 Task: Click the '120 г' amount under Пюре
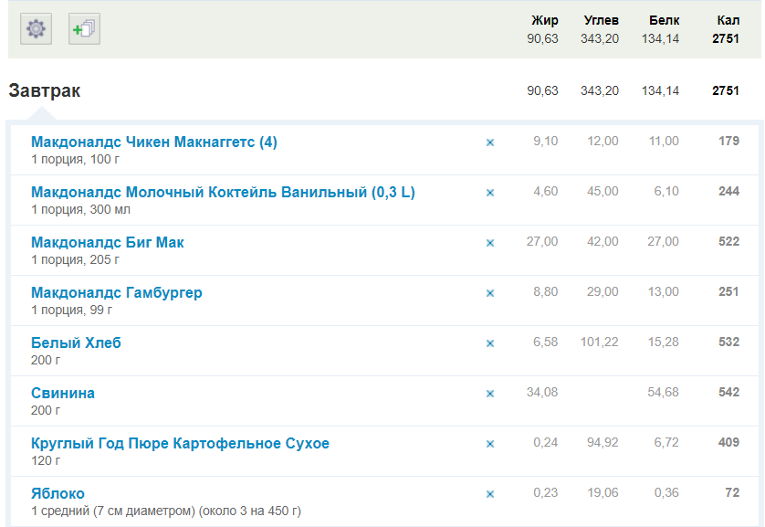coord(46,460)
